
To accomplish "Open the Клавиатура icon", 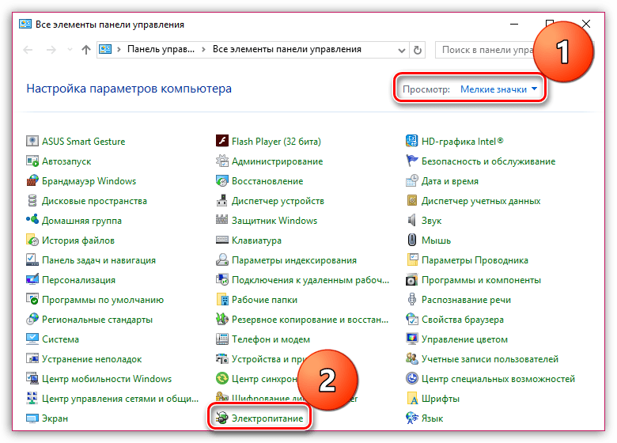I will (x=222, y=240).
